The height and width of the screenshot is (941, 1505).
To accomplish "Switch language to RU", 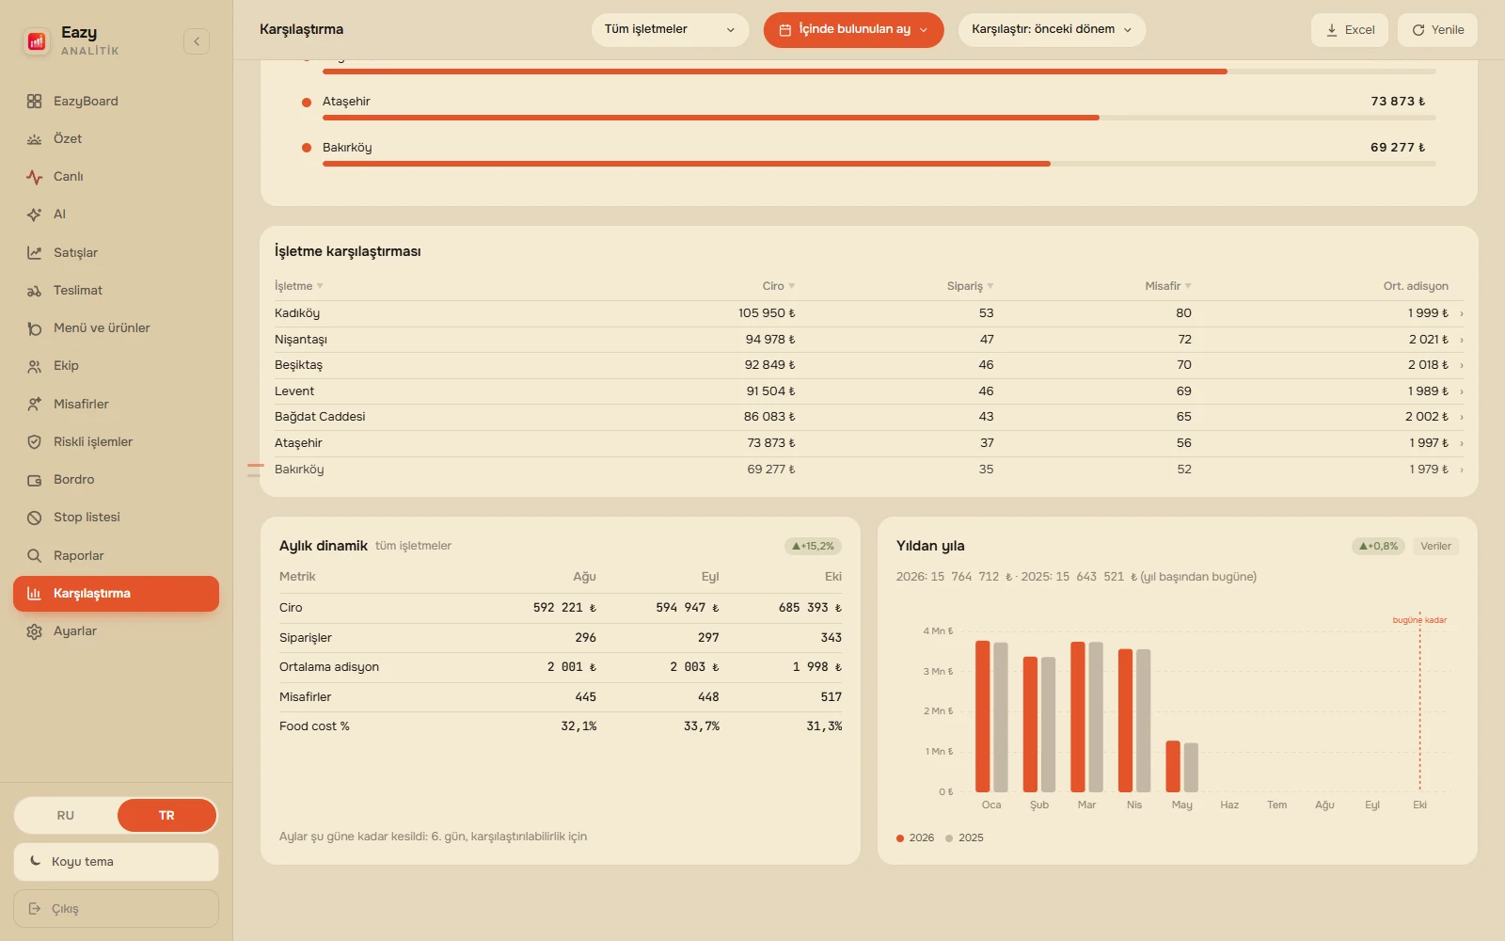I will tap(66, 815).
